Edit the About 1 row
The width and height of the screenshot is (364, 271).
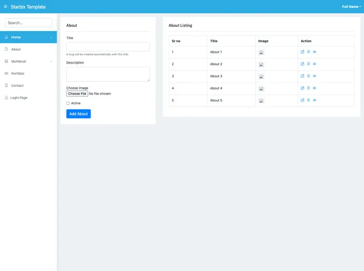point(302,52)
